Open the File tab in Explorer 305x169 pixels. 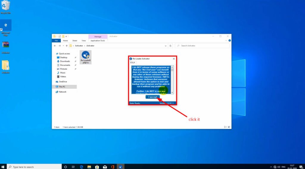coord(56,41)
